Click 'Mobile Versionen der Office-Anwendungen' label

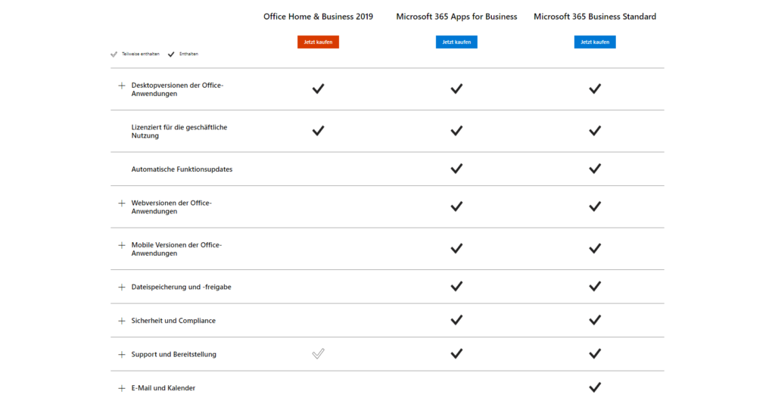coord(176,249)
